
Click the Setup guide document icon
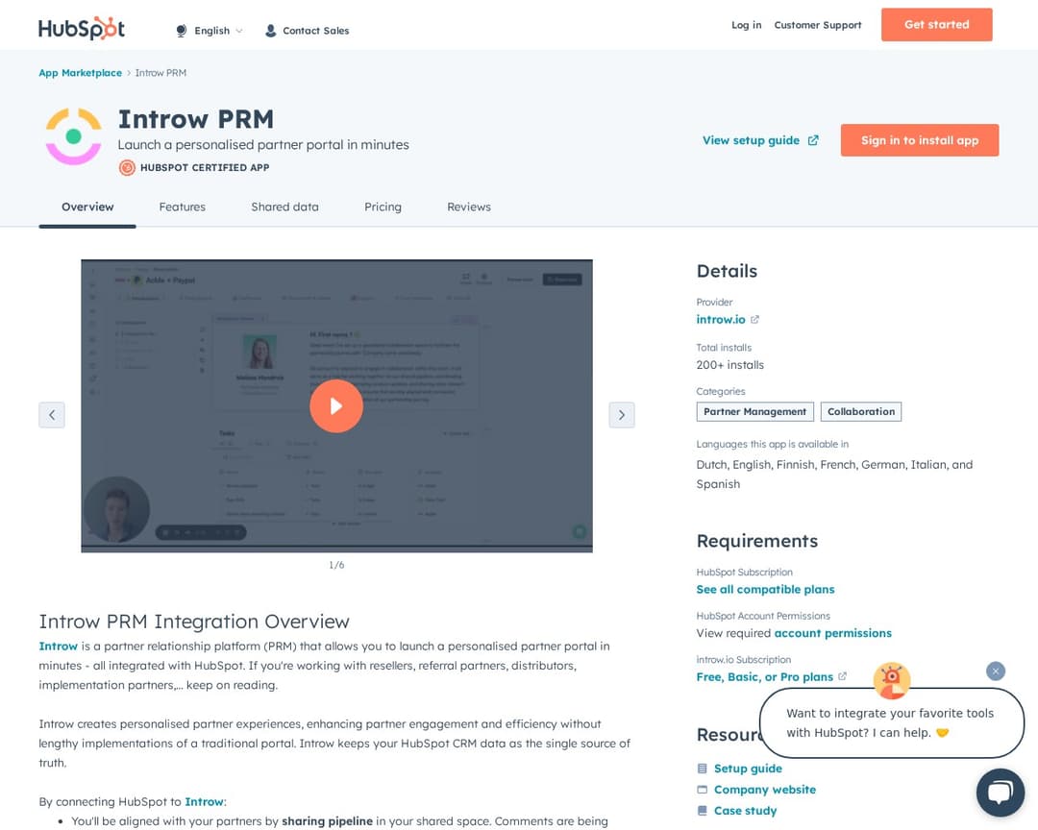click(703, 769)
